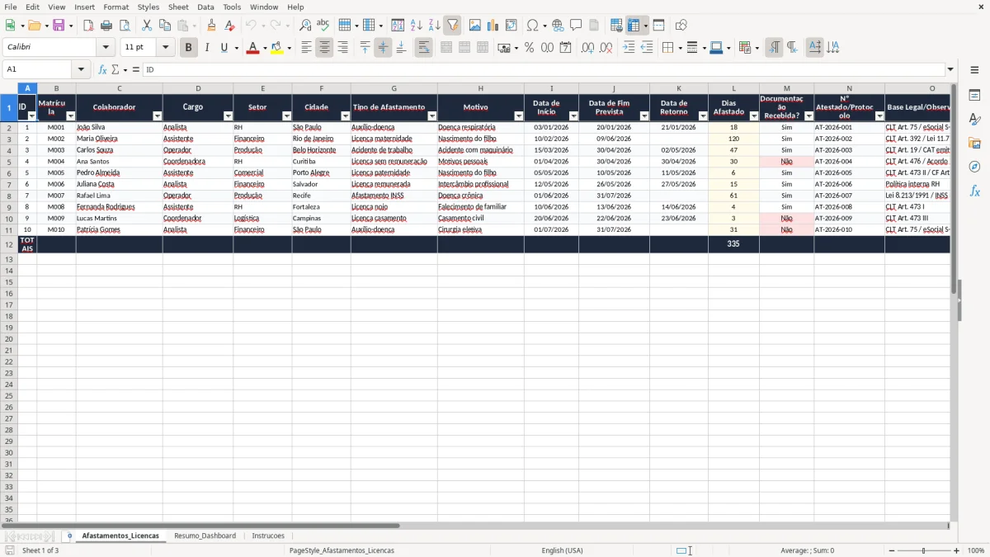
Task: Click the formula input line showing ID
Action: point(543,69)
